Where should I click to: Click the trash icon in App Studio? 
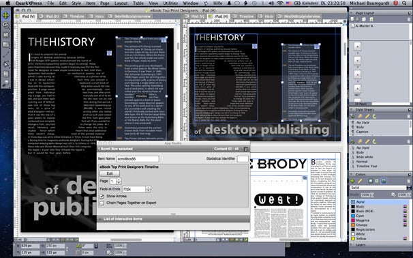click(245, 149)
